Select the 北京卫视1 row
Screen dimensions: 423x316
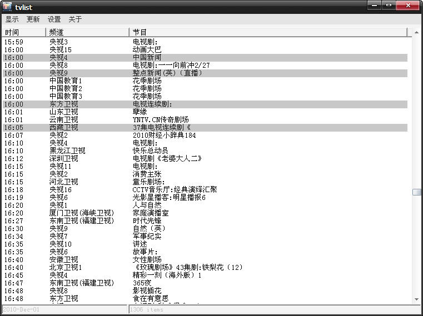[205, 268]
